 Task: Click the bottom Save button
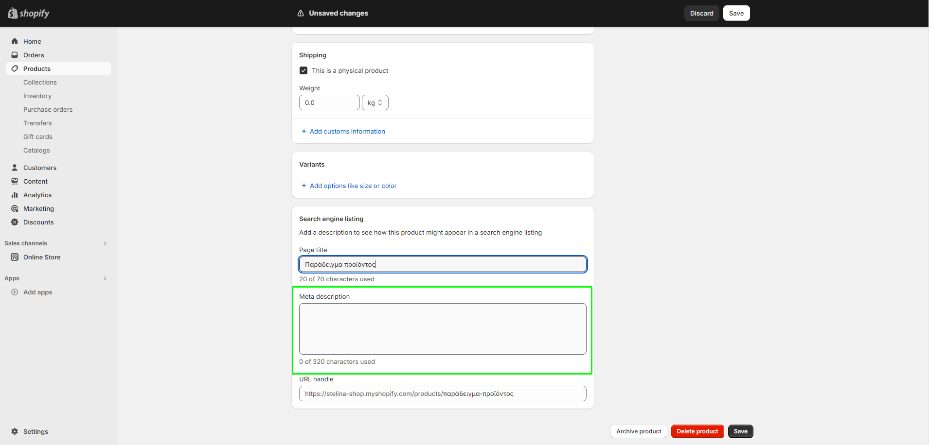click(740, 431)
